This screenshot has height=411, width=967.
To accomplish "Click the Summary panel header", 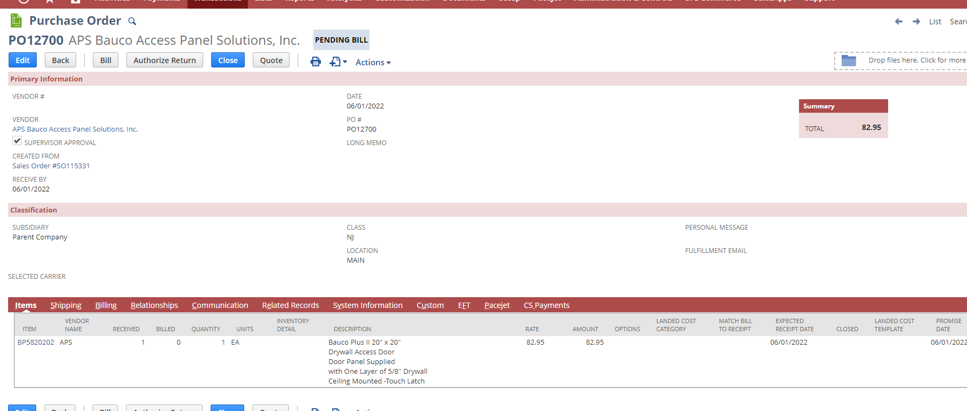I will coord(843,106).
